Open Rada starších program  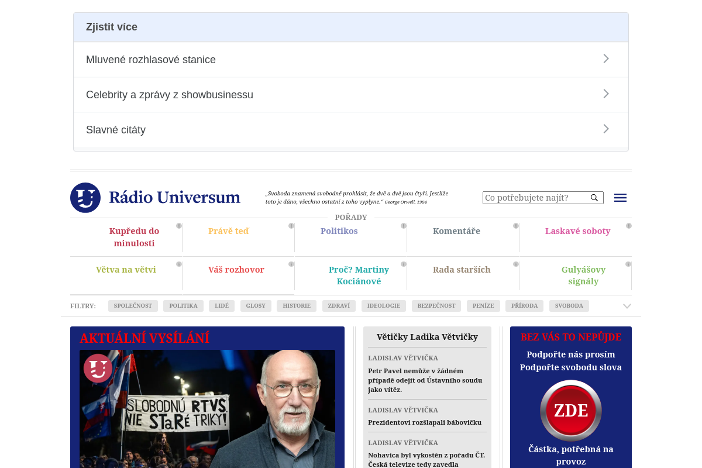(462, 270)
